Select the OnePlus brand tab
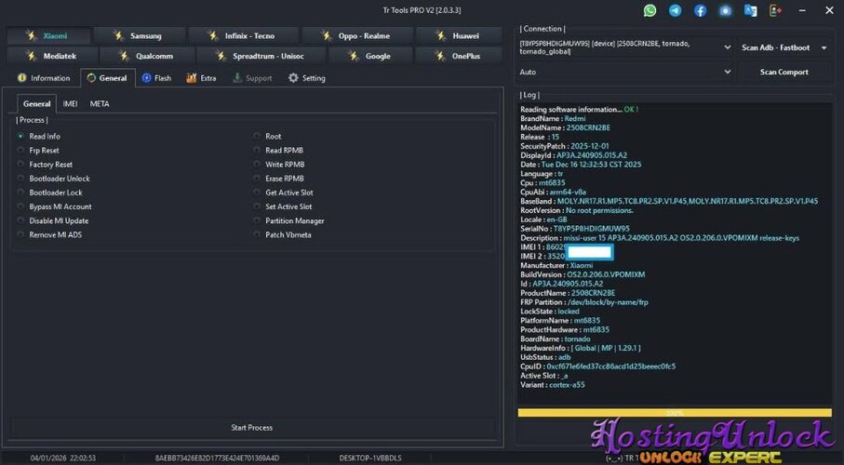 [x=459, y=56]
